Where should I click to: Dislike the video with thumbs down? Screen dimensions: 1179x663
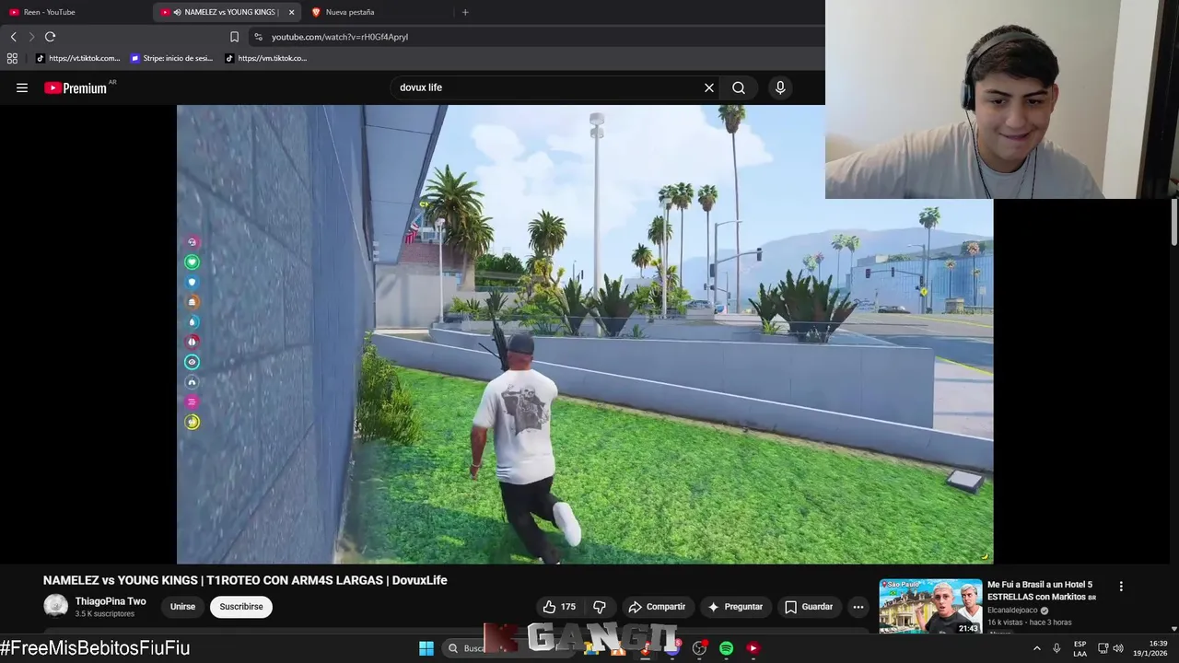600,607
